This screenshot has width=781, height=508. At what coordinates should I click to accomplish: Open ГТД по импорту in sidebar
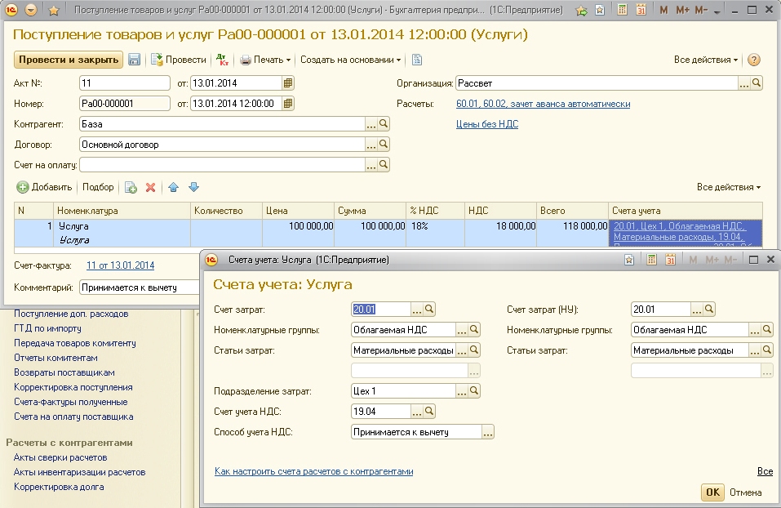[47, 328]
